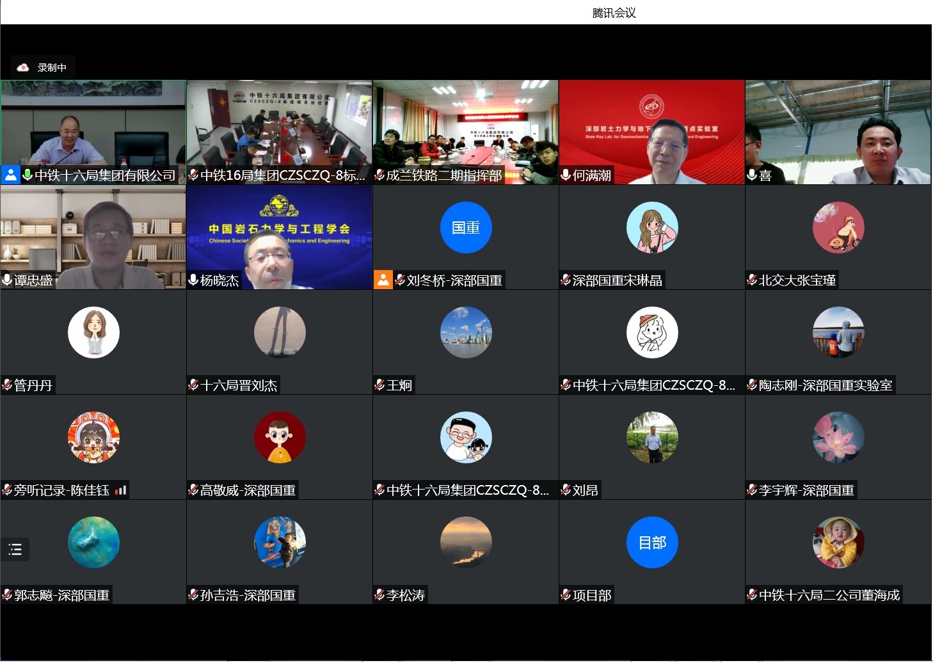Click the blue host icon on 中铁十六局集团有限公司
The image size is (933, 663).
pyautogui.click(x=11, y=175)
